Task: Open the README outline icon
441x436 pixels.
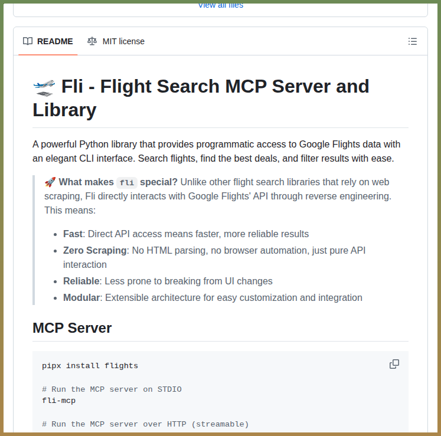Action: click(x=412, y=41)
